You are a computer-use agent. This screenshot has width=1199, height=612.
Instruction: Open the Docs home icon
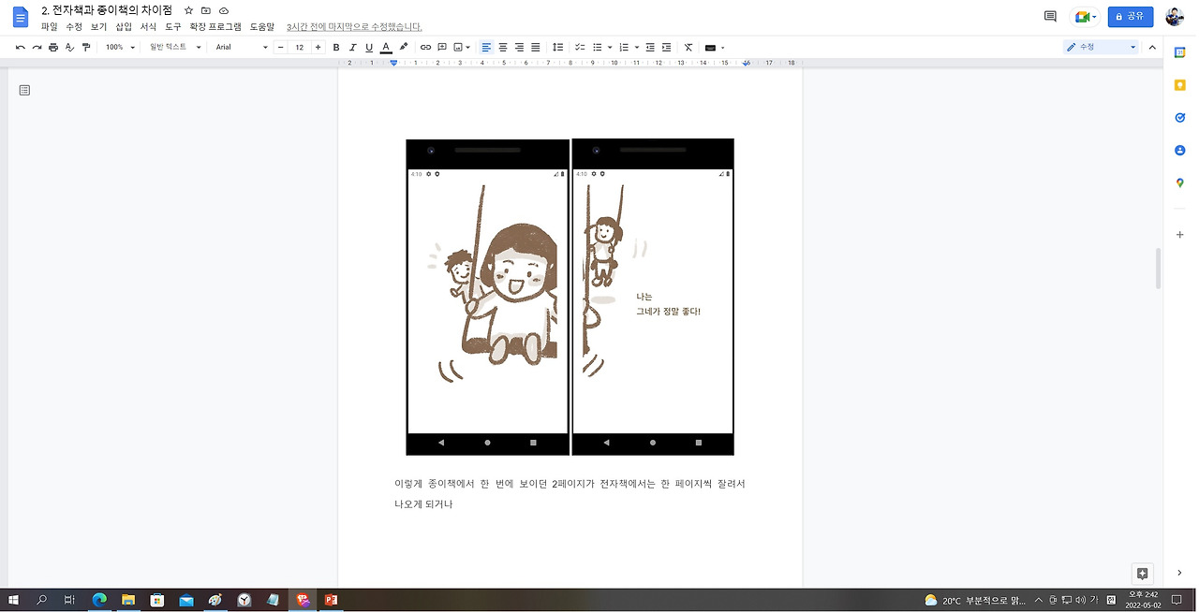tap(21, 17)
